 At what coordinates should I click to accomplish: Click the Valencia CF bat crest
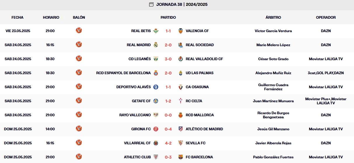181,31
